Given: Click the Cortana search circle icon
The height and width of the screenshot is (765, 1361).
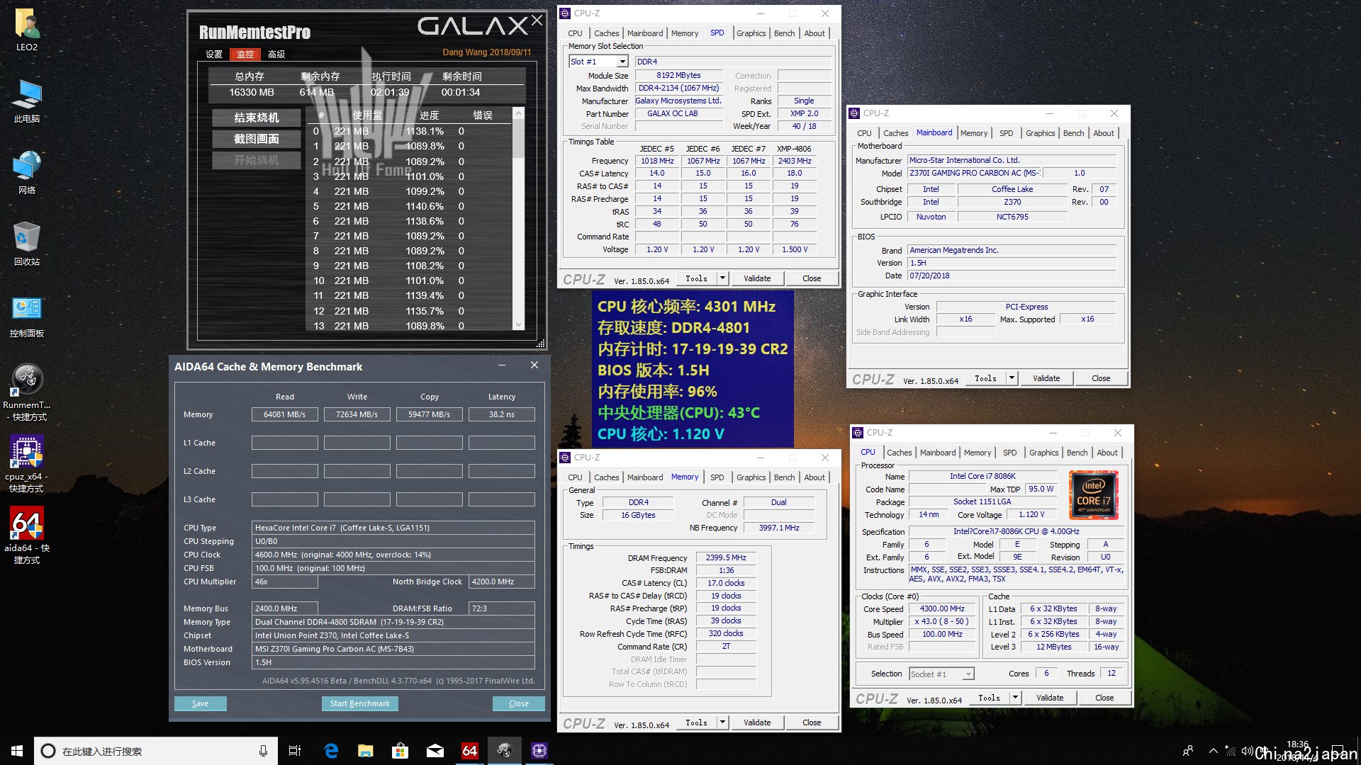Looking at the screenshot, I should (48, 751).
